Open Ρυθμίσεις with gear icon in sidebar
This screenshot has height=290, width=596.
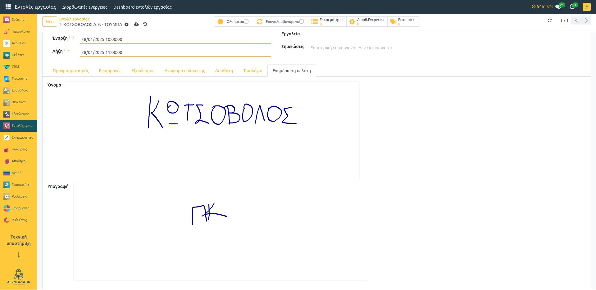(19, 196)
